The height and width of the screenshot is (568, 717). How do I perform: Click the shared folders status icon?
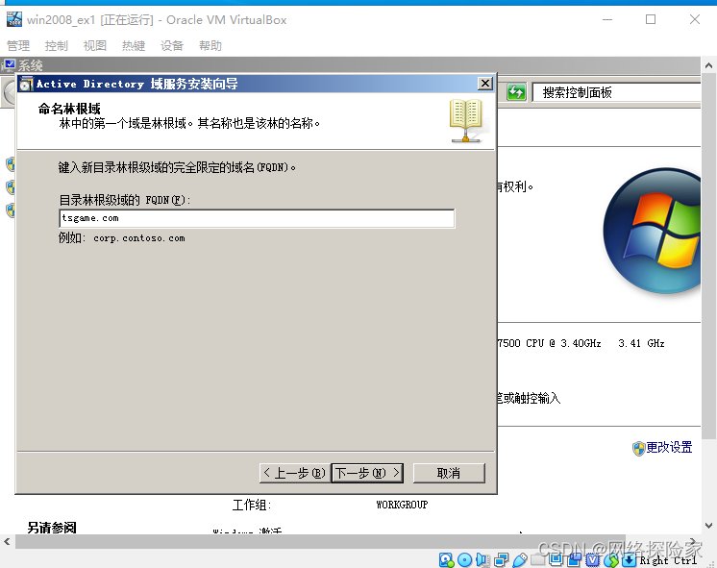tap(538, 559)
